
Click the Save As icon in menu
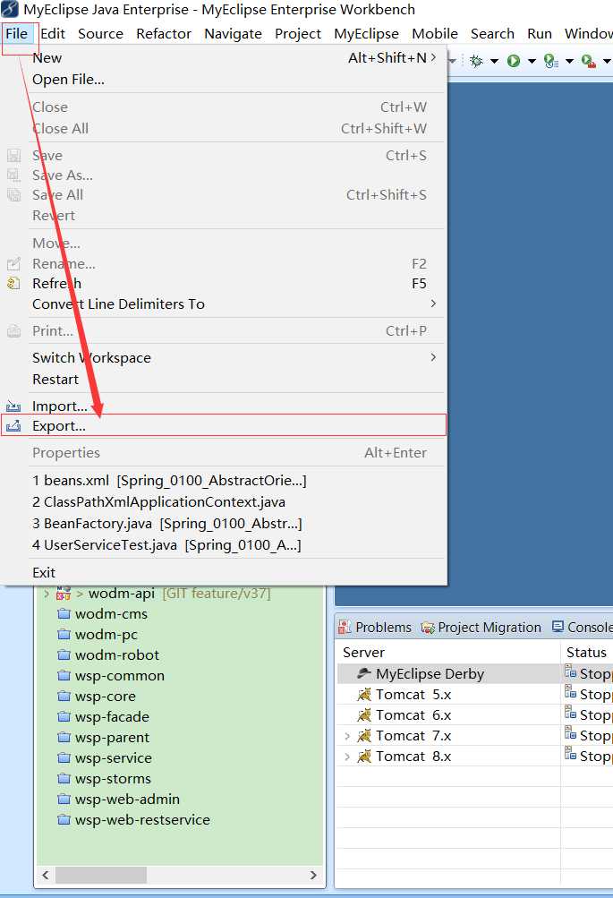pyautogui.click(x=13, y=175)
